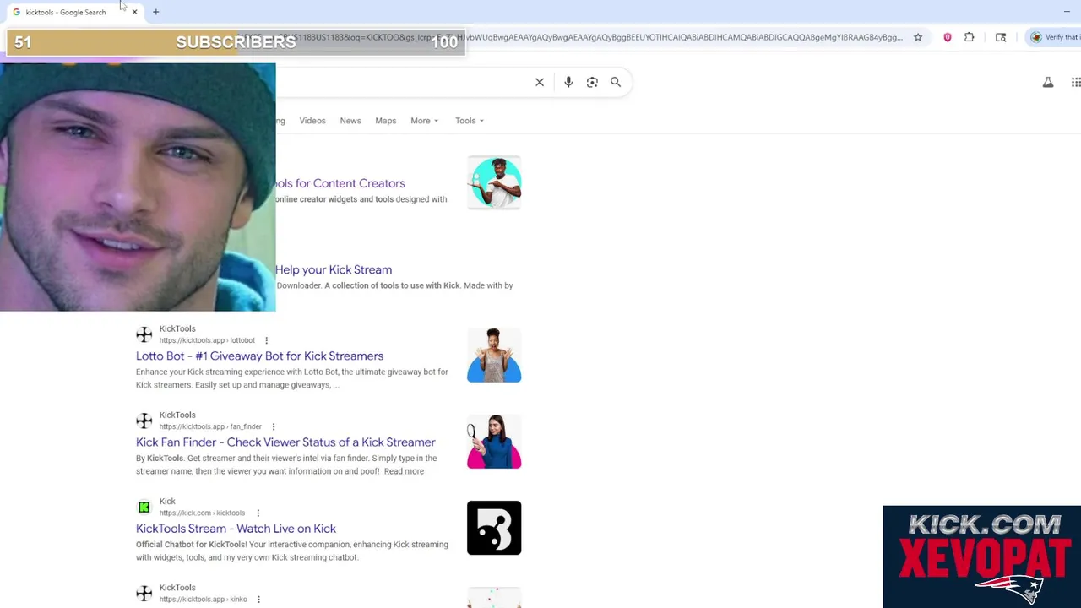Click URL text 'https://kicktools.app › lottobot'
This screenshot has height=608, width=1081.
[x=207, y=340]
